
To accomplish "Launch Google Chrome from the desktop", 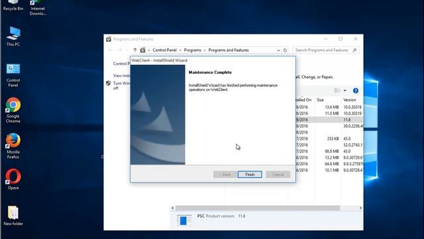I will (13, 110).
